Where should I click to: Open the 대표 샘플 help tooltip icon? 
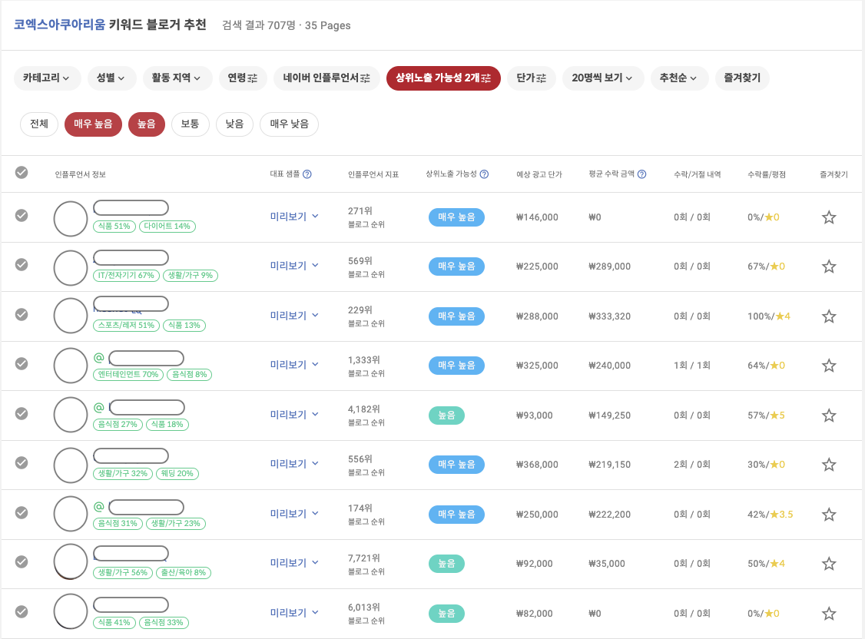(x=307, y=174)
